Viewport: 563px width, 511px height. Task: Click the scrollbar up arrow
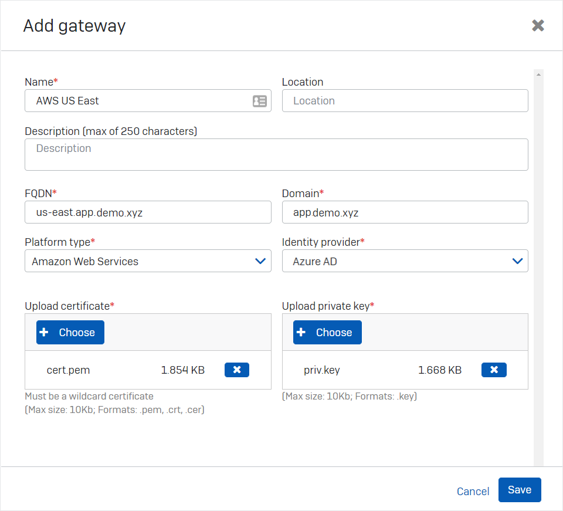pyautogui.click(x=538, y=74)
